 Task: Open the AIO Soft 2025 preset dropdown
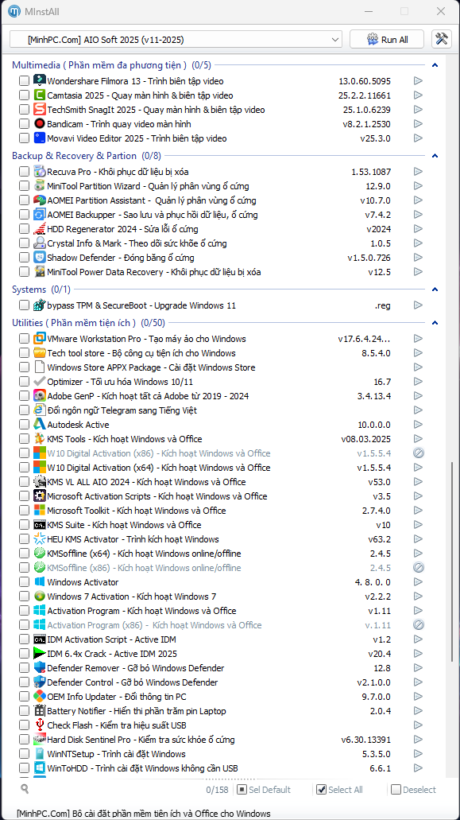176,39
